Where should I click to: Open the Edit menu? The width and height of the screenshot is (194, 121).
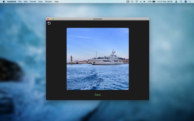(x=26, y=2)
